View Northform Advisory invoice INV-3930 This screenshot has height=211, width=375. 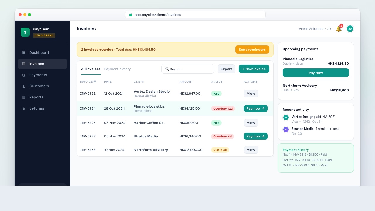click(251, 150)
